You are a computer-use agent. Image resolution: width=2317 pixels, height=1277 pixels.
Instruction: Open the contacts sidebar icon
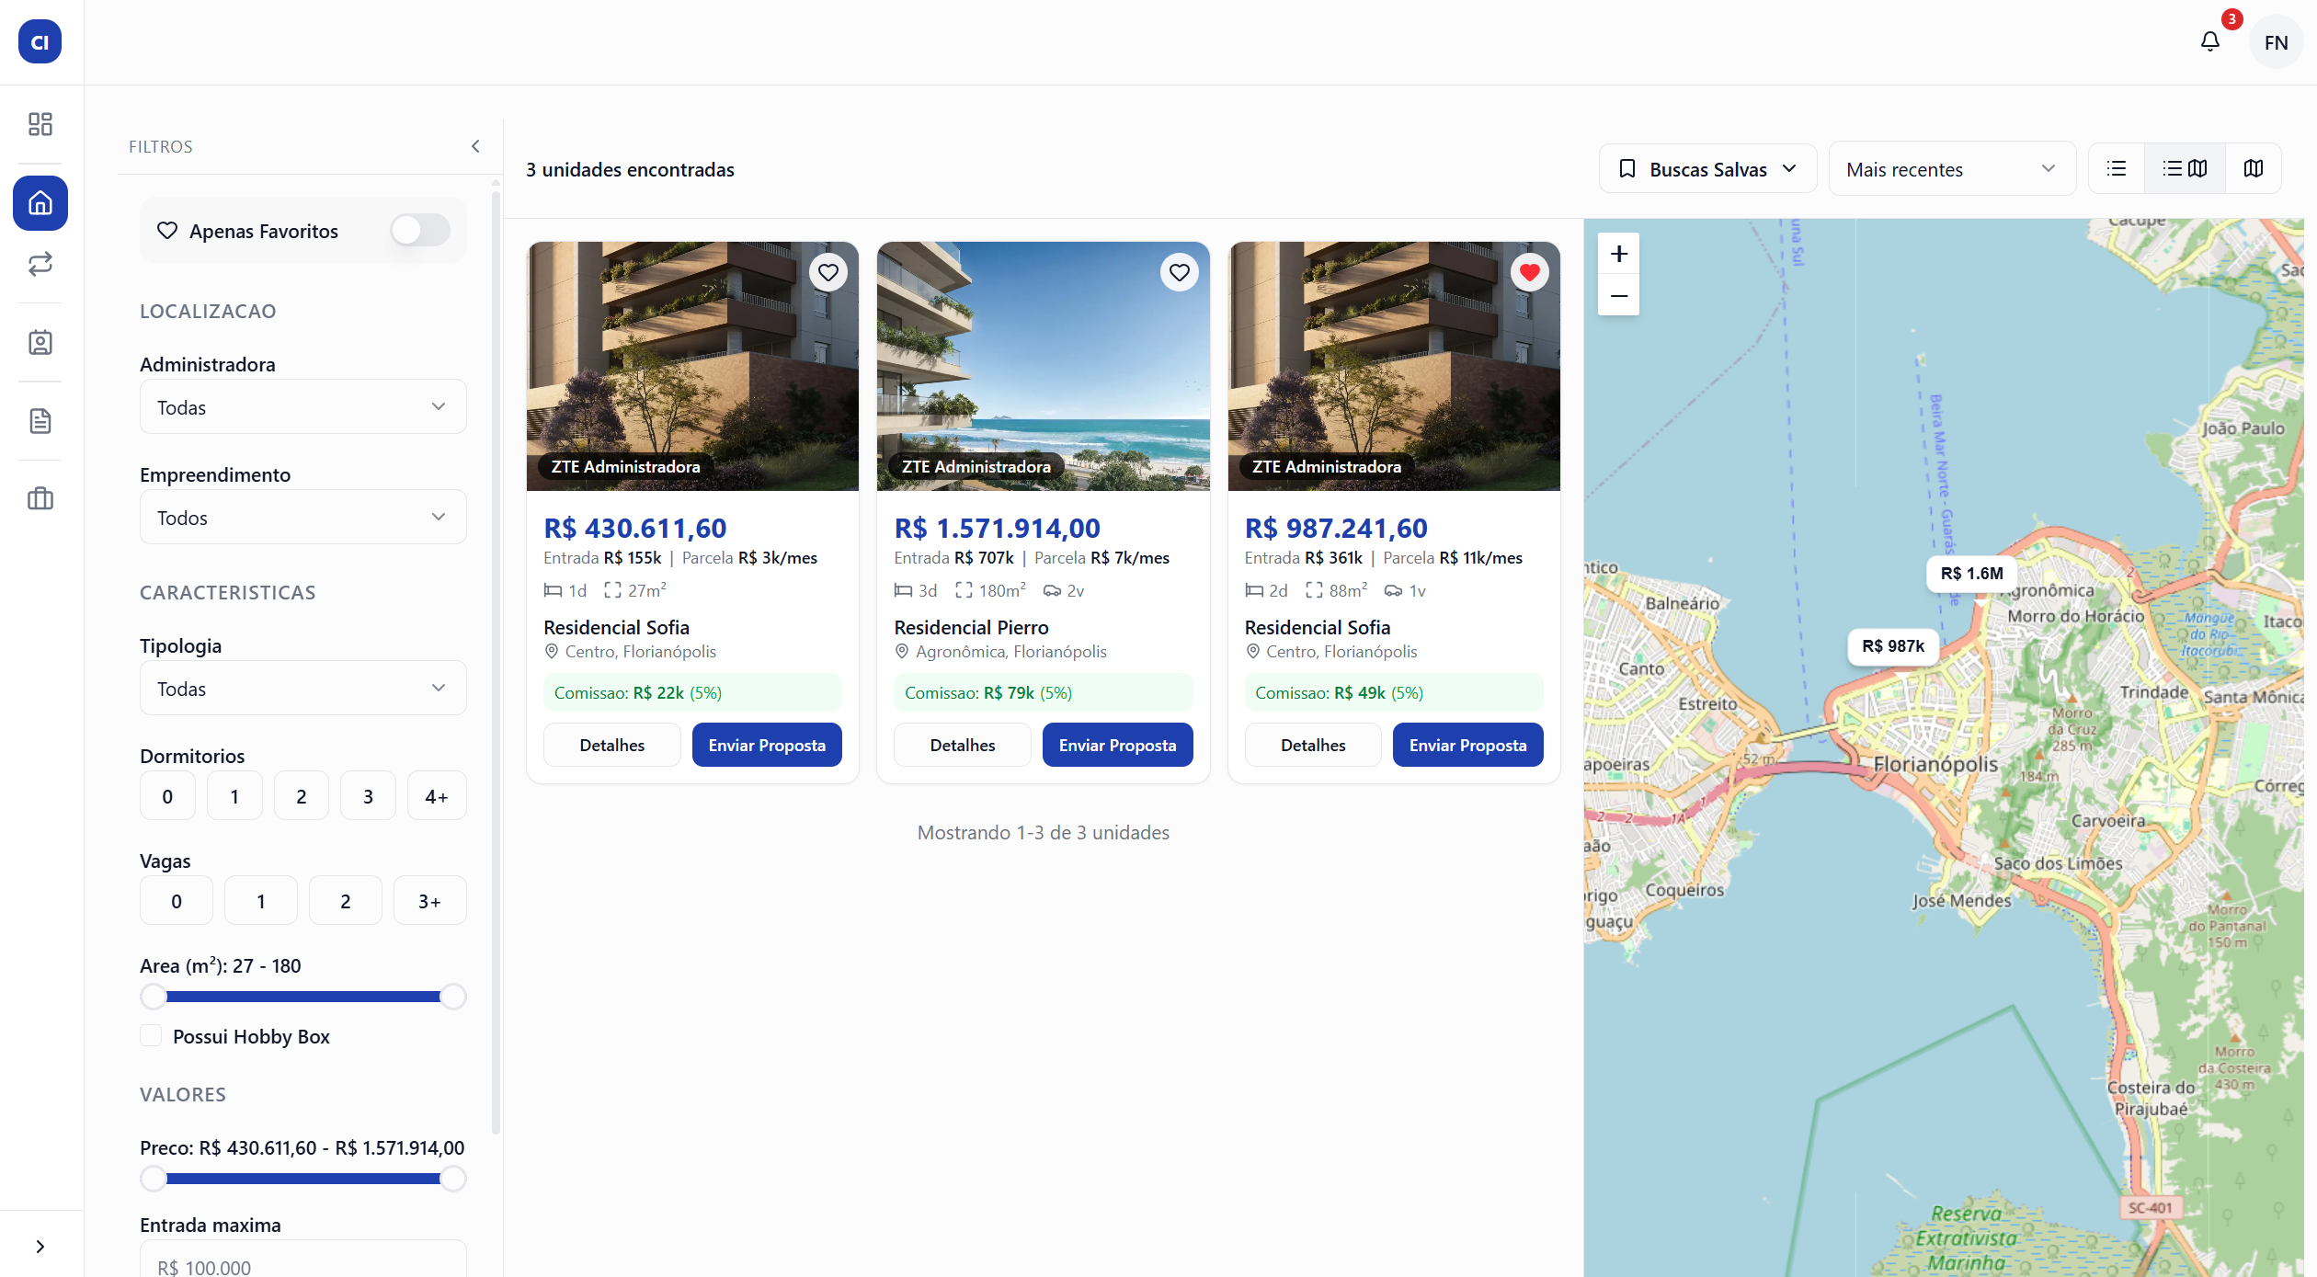tap(40, 343)
